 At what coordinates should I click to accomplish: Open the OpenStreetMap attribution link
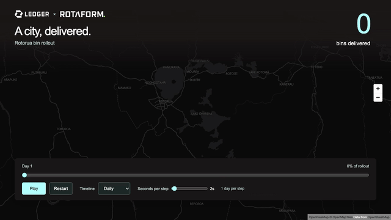pos(378,218)
